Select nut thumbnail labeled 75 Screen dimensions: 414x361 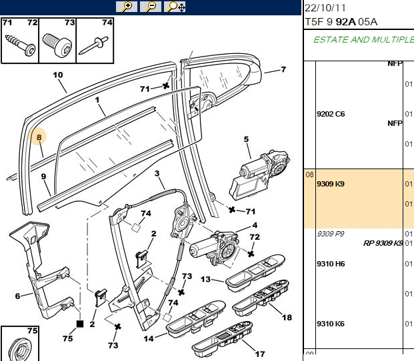(20, 344)
